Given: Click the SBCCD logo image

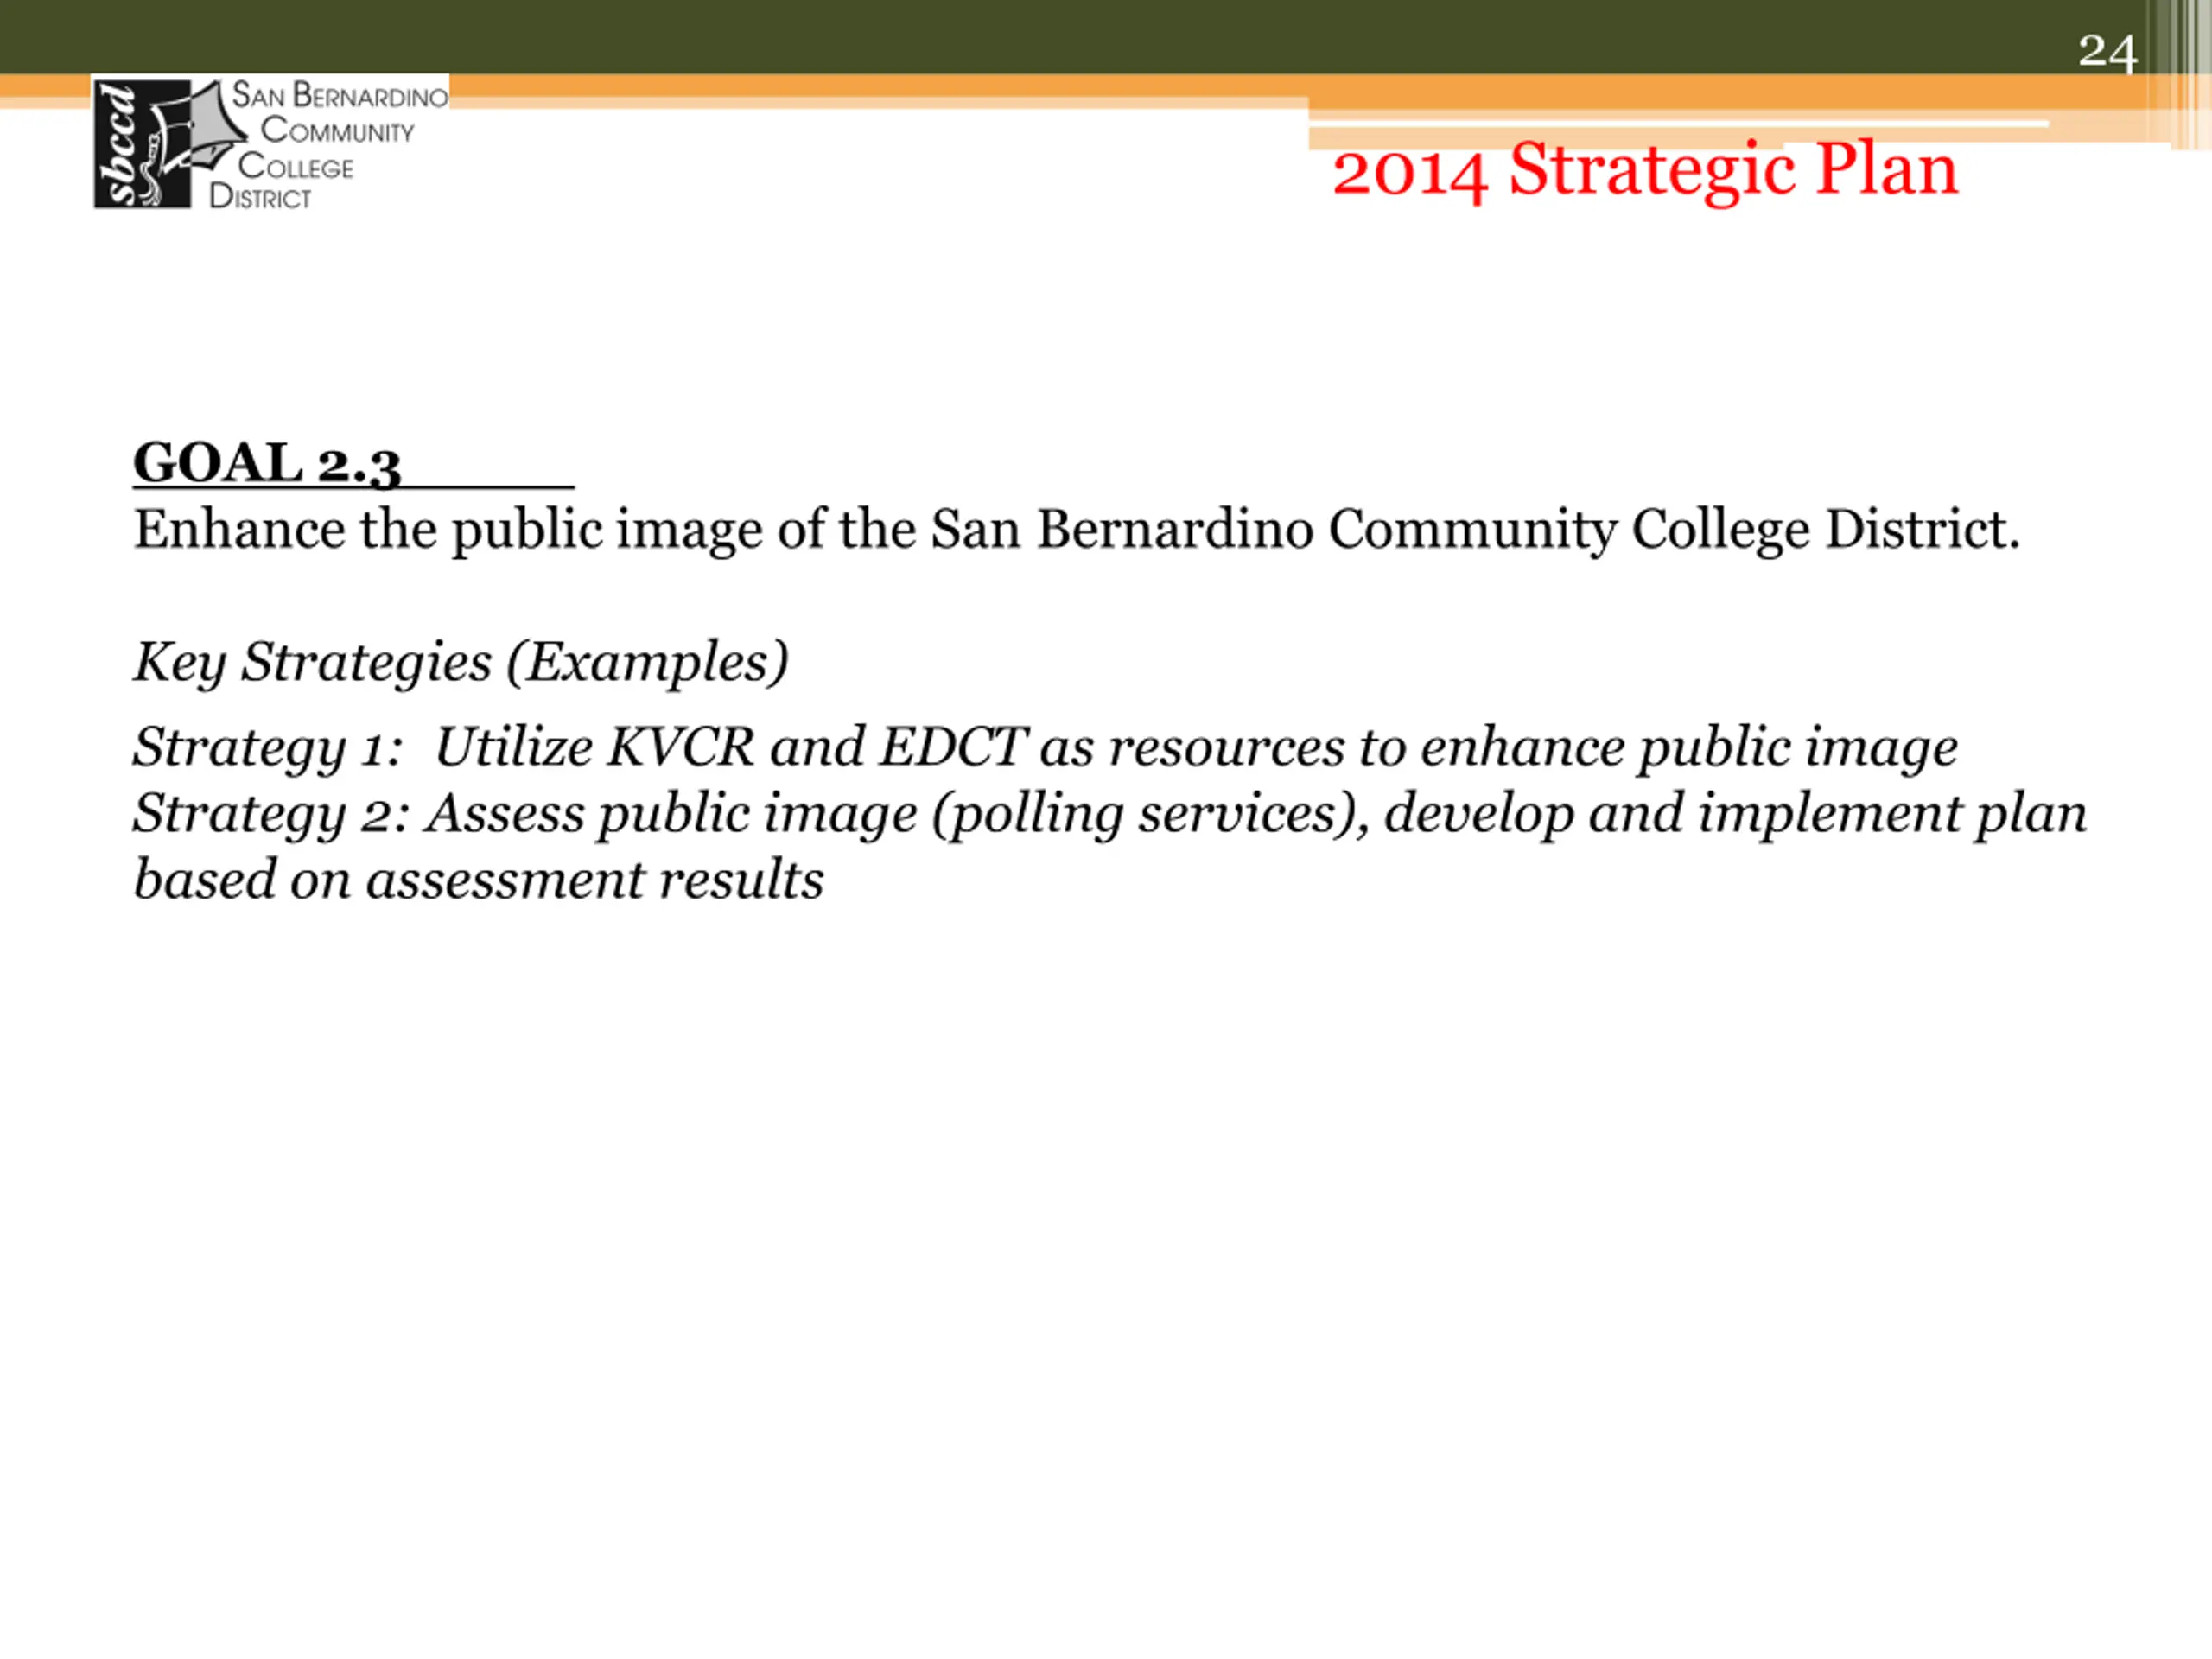Looking at the screenshot, I should pos(270,142).
